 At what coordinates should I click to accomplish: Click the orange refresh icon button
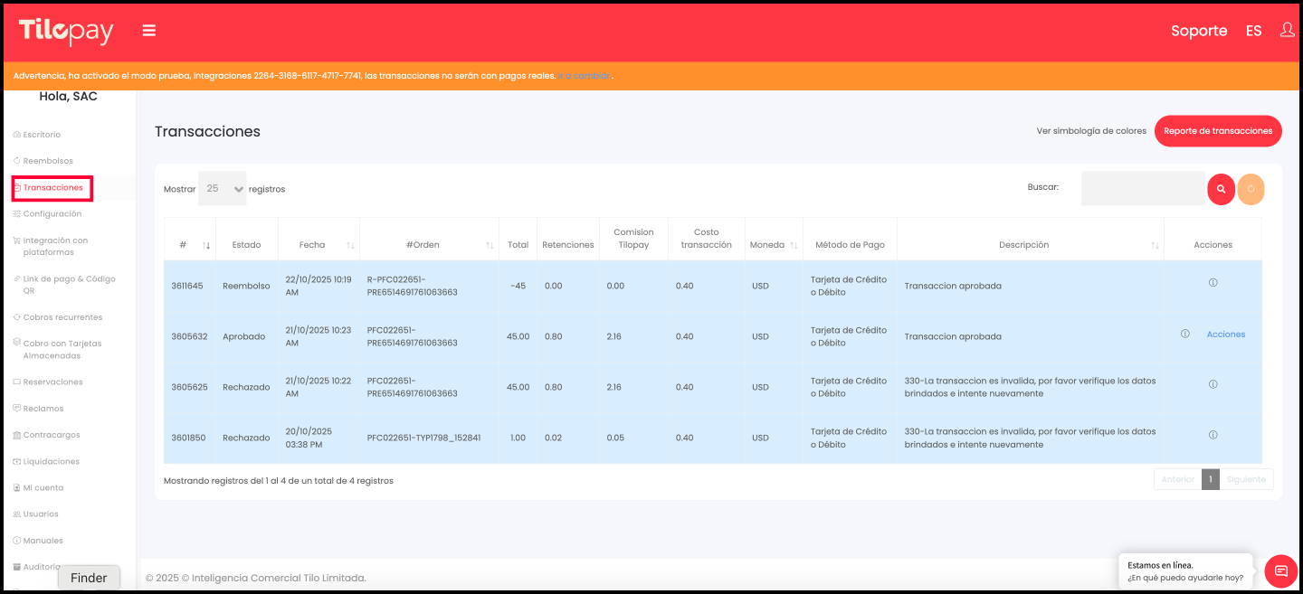point(1251,189)
